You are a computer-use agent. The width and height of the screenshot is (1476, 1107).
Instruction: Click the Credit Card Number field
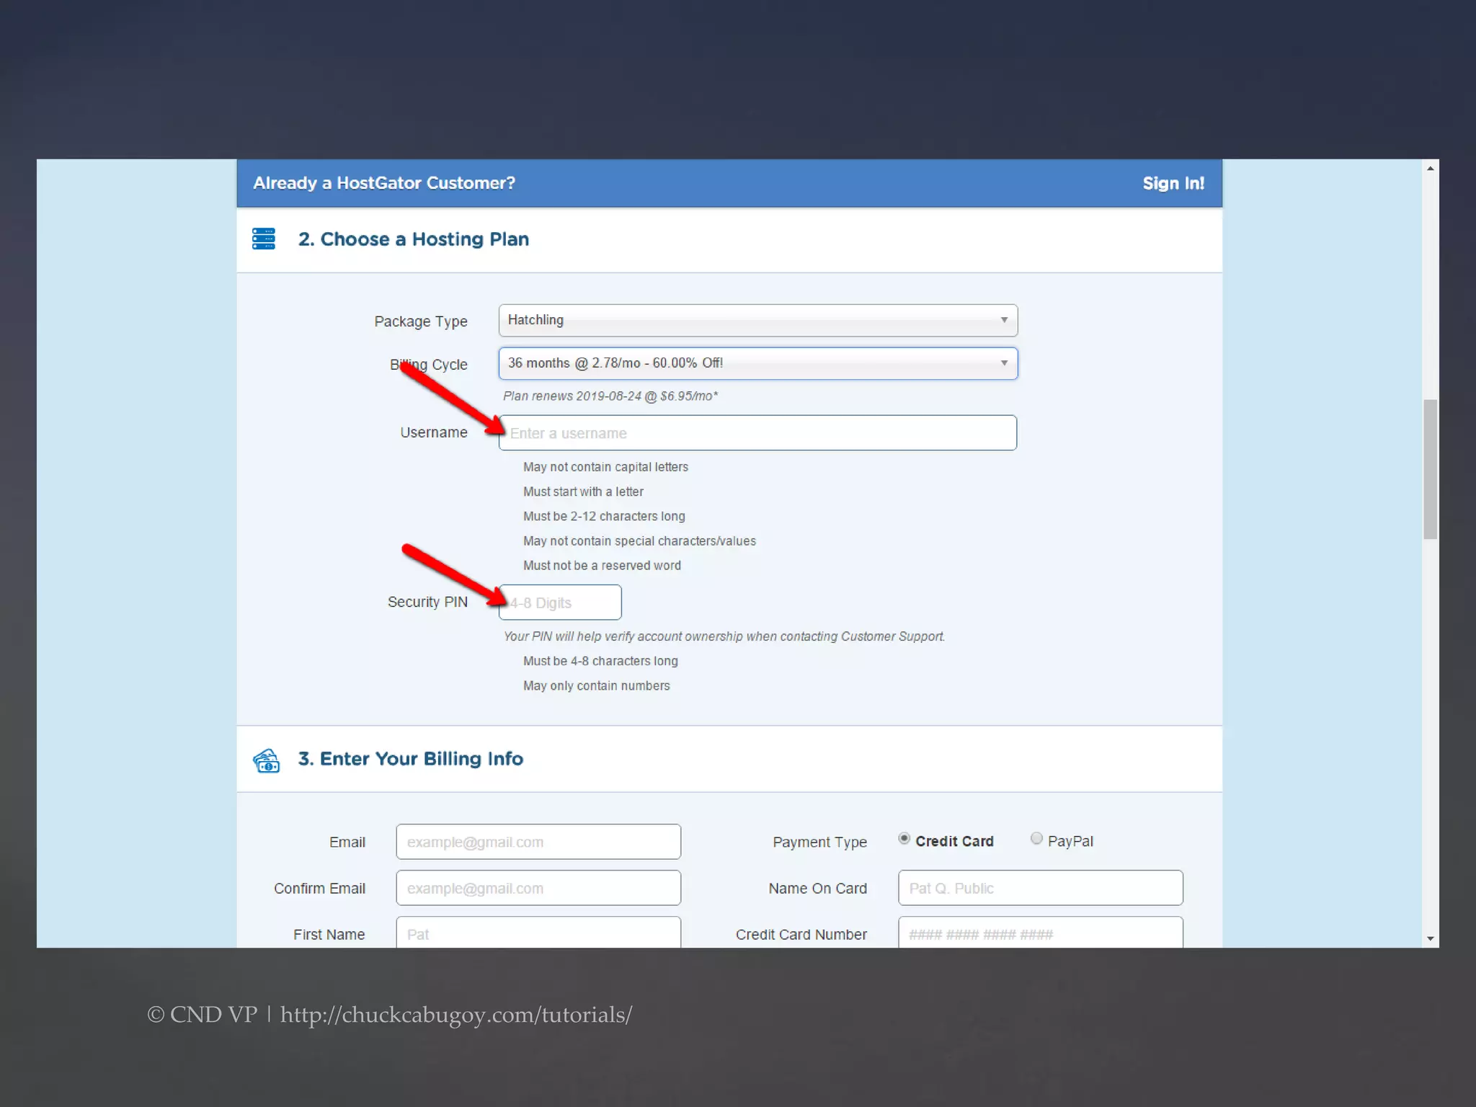pyautogui.click(x=1040, y=933)
